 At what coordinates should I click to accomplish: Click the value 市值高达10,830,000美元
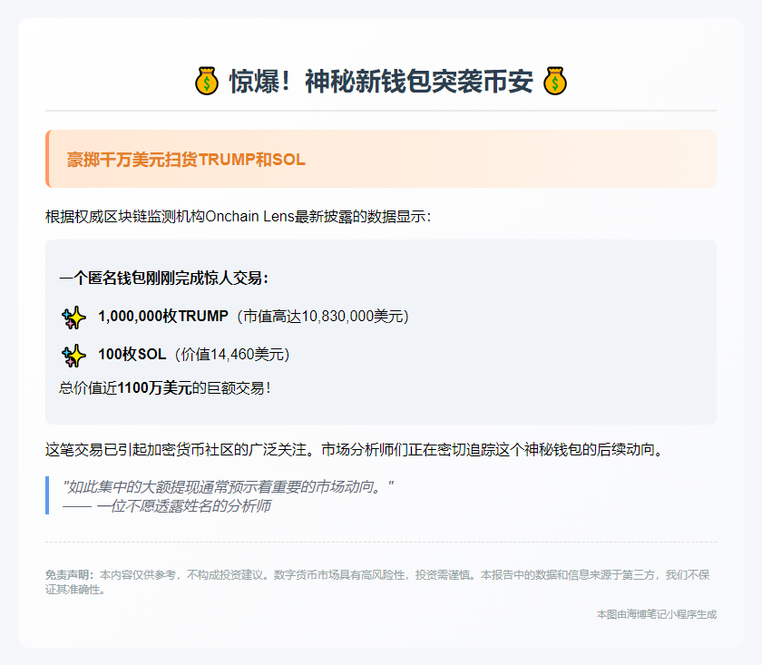323,317
